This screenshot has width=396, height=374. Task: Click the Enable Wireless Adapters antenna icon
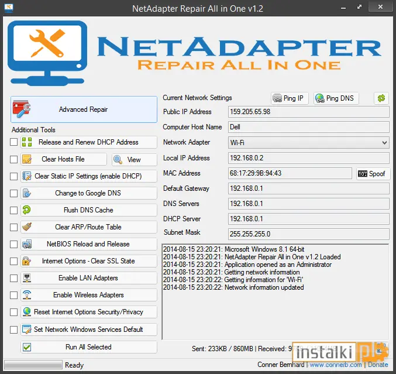point(27,295)
